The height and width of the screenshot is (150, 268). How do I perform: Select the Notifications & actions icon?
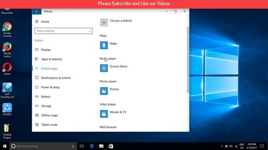[x=37, y=78]
